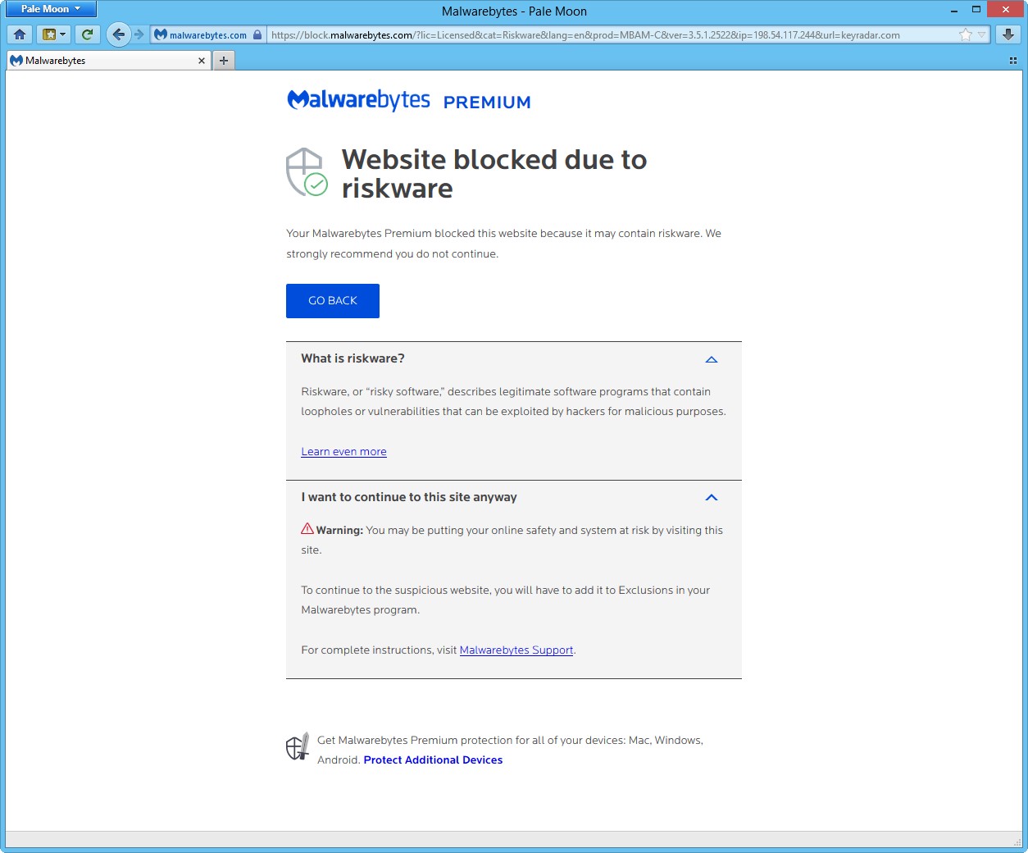Navigate forward one page
Image resolution: width=1028 pixels, height=853 pixels.
pyautogui.click(x=139, y=34)
